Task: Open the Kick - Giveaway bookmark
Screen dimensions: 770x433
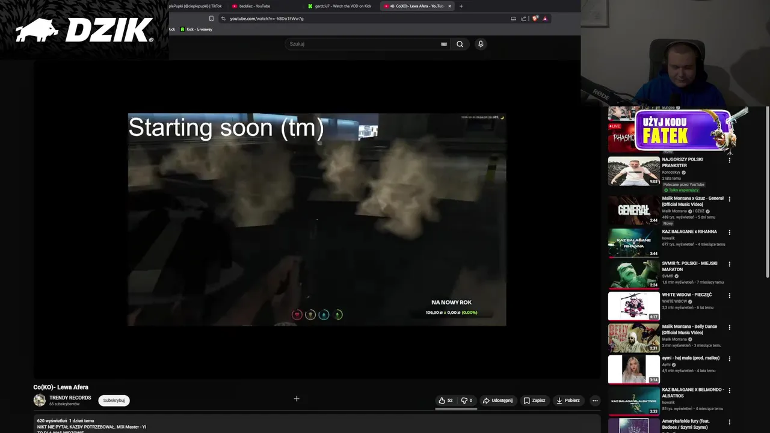Action: click(x=196, y=29)
